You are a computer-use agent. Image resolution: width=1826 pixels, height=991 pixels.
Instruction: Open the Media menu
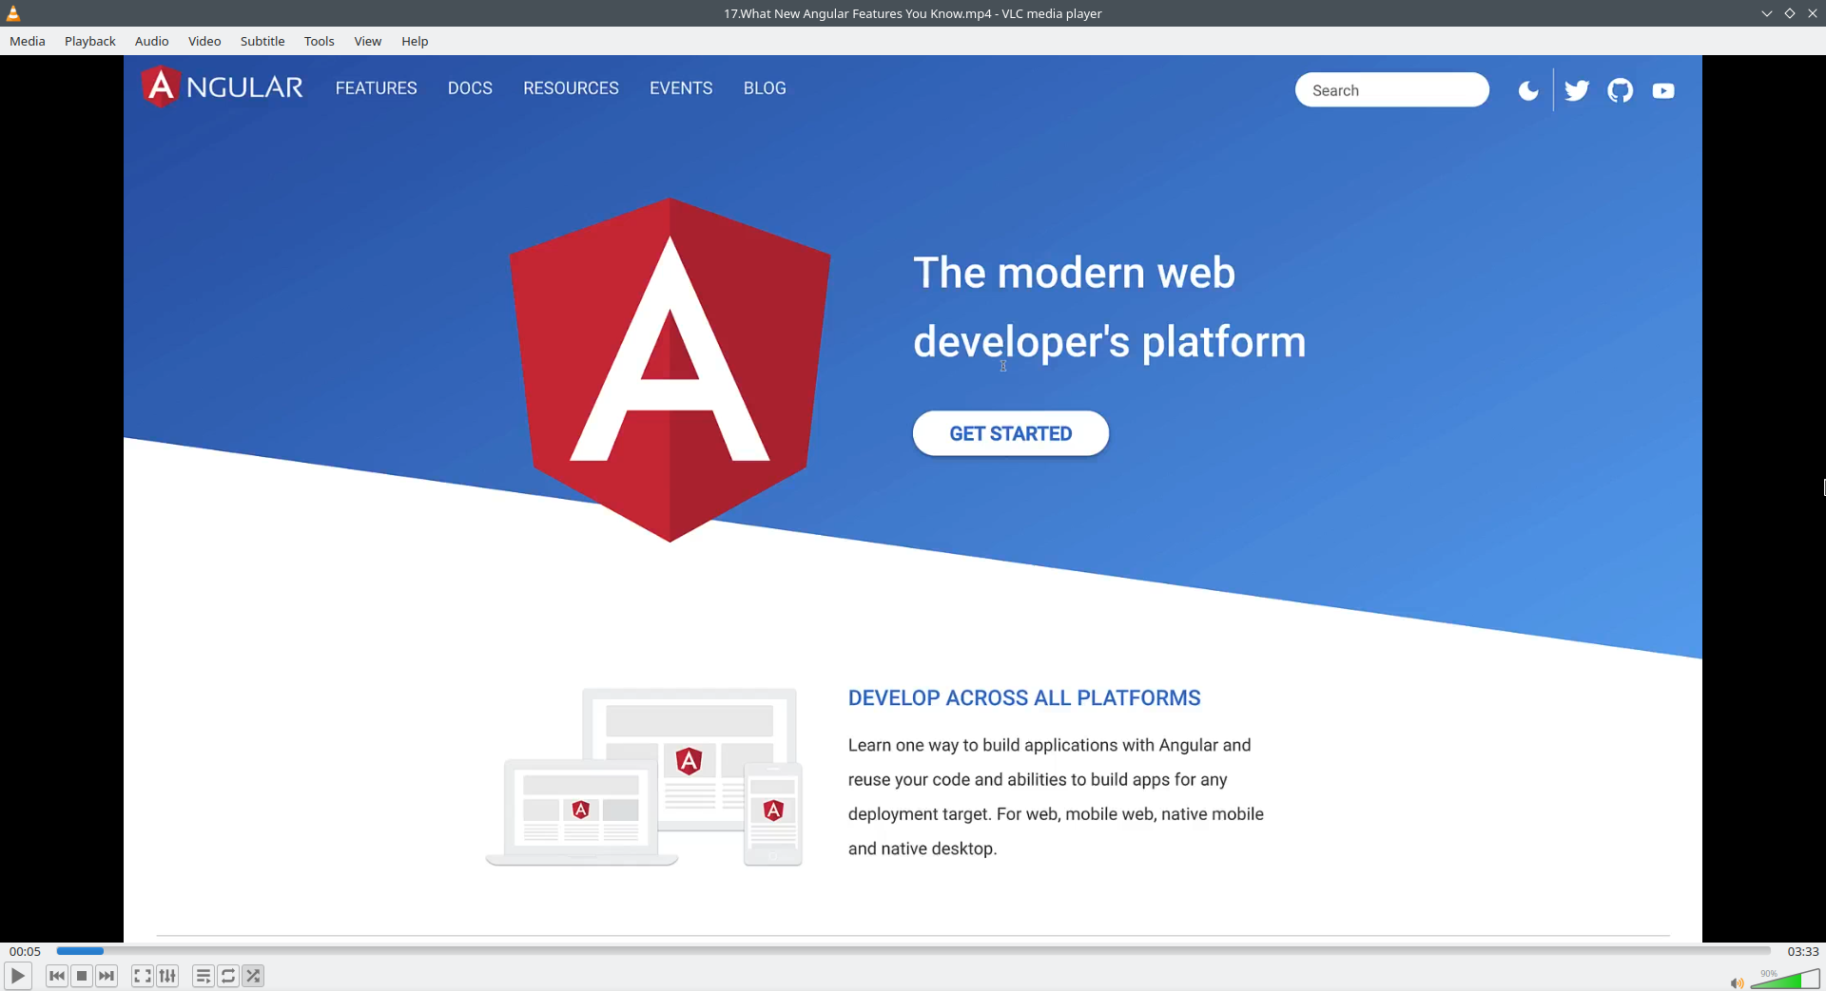[x=28, y=41]
